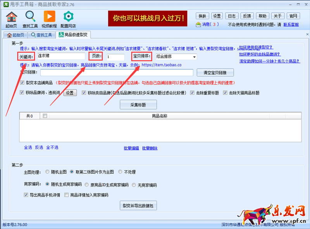Click the 采集标题 button

[x=138, y=104]
